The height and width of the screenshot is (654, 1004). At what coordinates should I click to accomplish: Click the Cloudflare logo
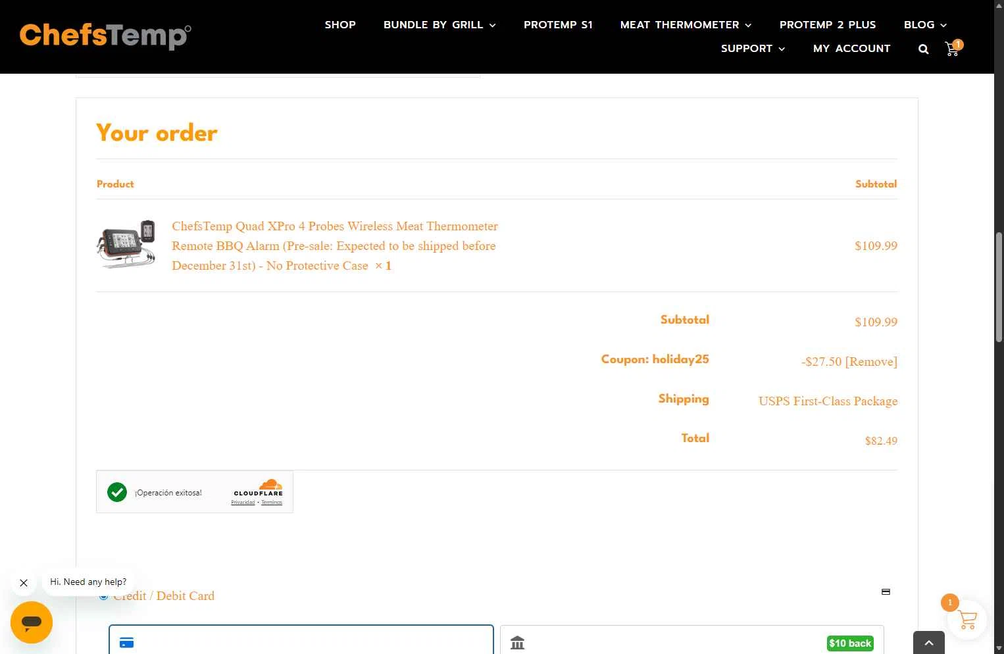point(259,488)
